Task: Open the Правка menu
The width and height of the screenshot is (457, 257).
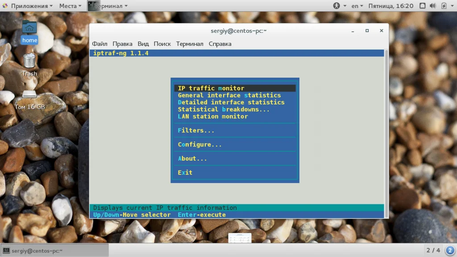Action: [x=122, y=44]
